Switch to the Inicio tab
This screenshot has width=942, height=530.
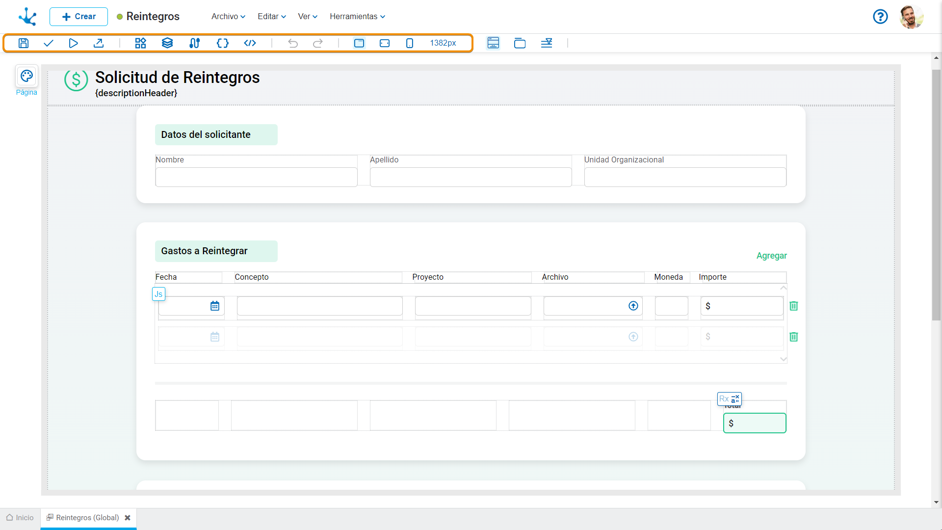(20, 518)
